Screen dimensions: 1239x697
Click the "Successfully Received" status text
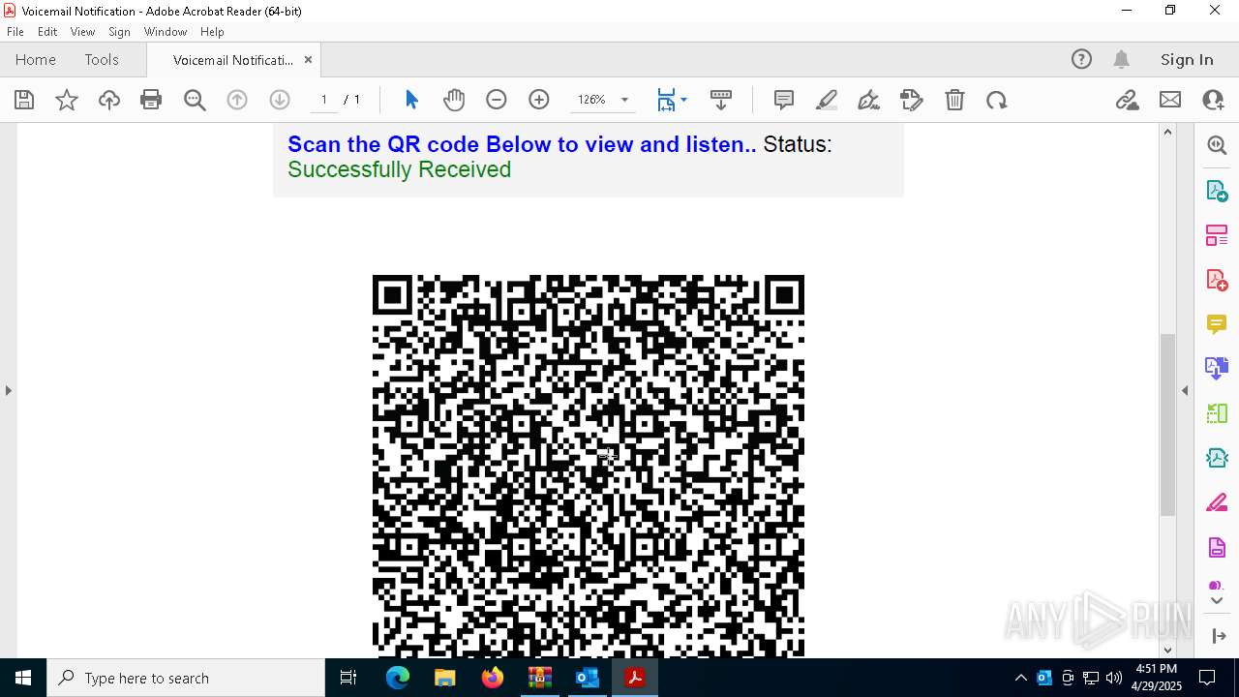[399, 169]
